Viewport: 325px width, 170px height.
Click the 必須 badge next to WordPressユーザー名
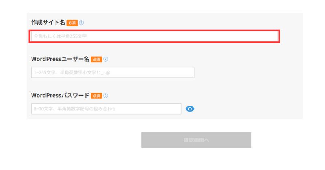point(96,59)
